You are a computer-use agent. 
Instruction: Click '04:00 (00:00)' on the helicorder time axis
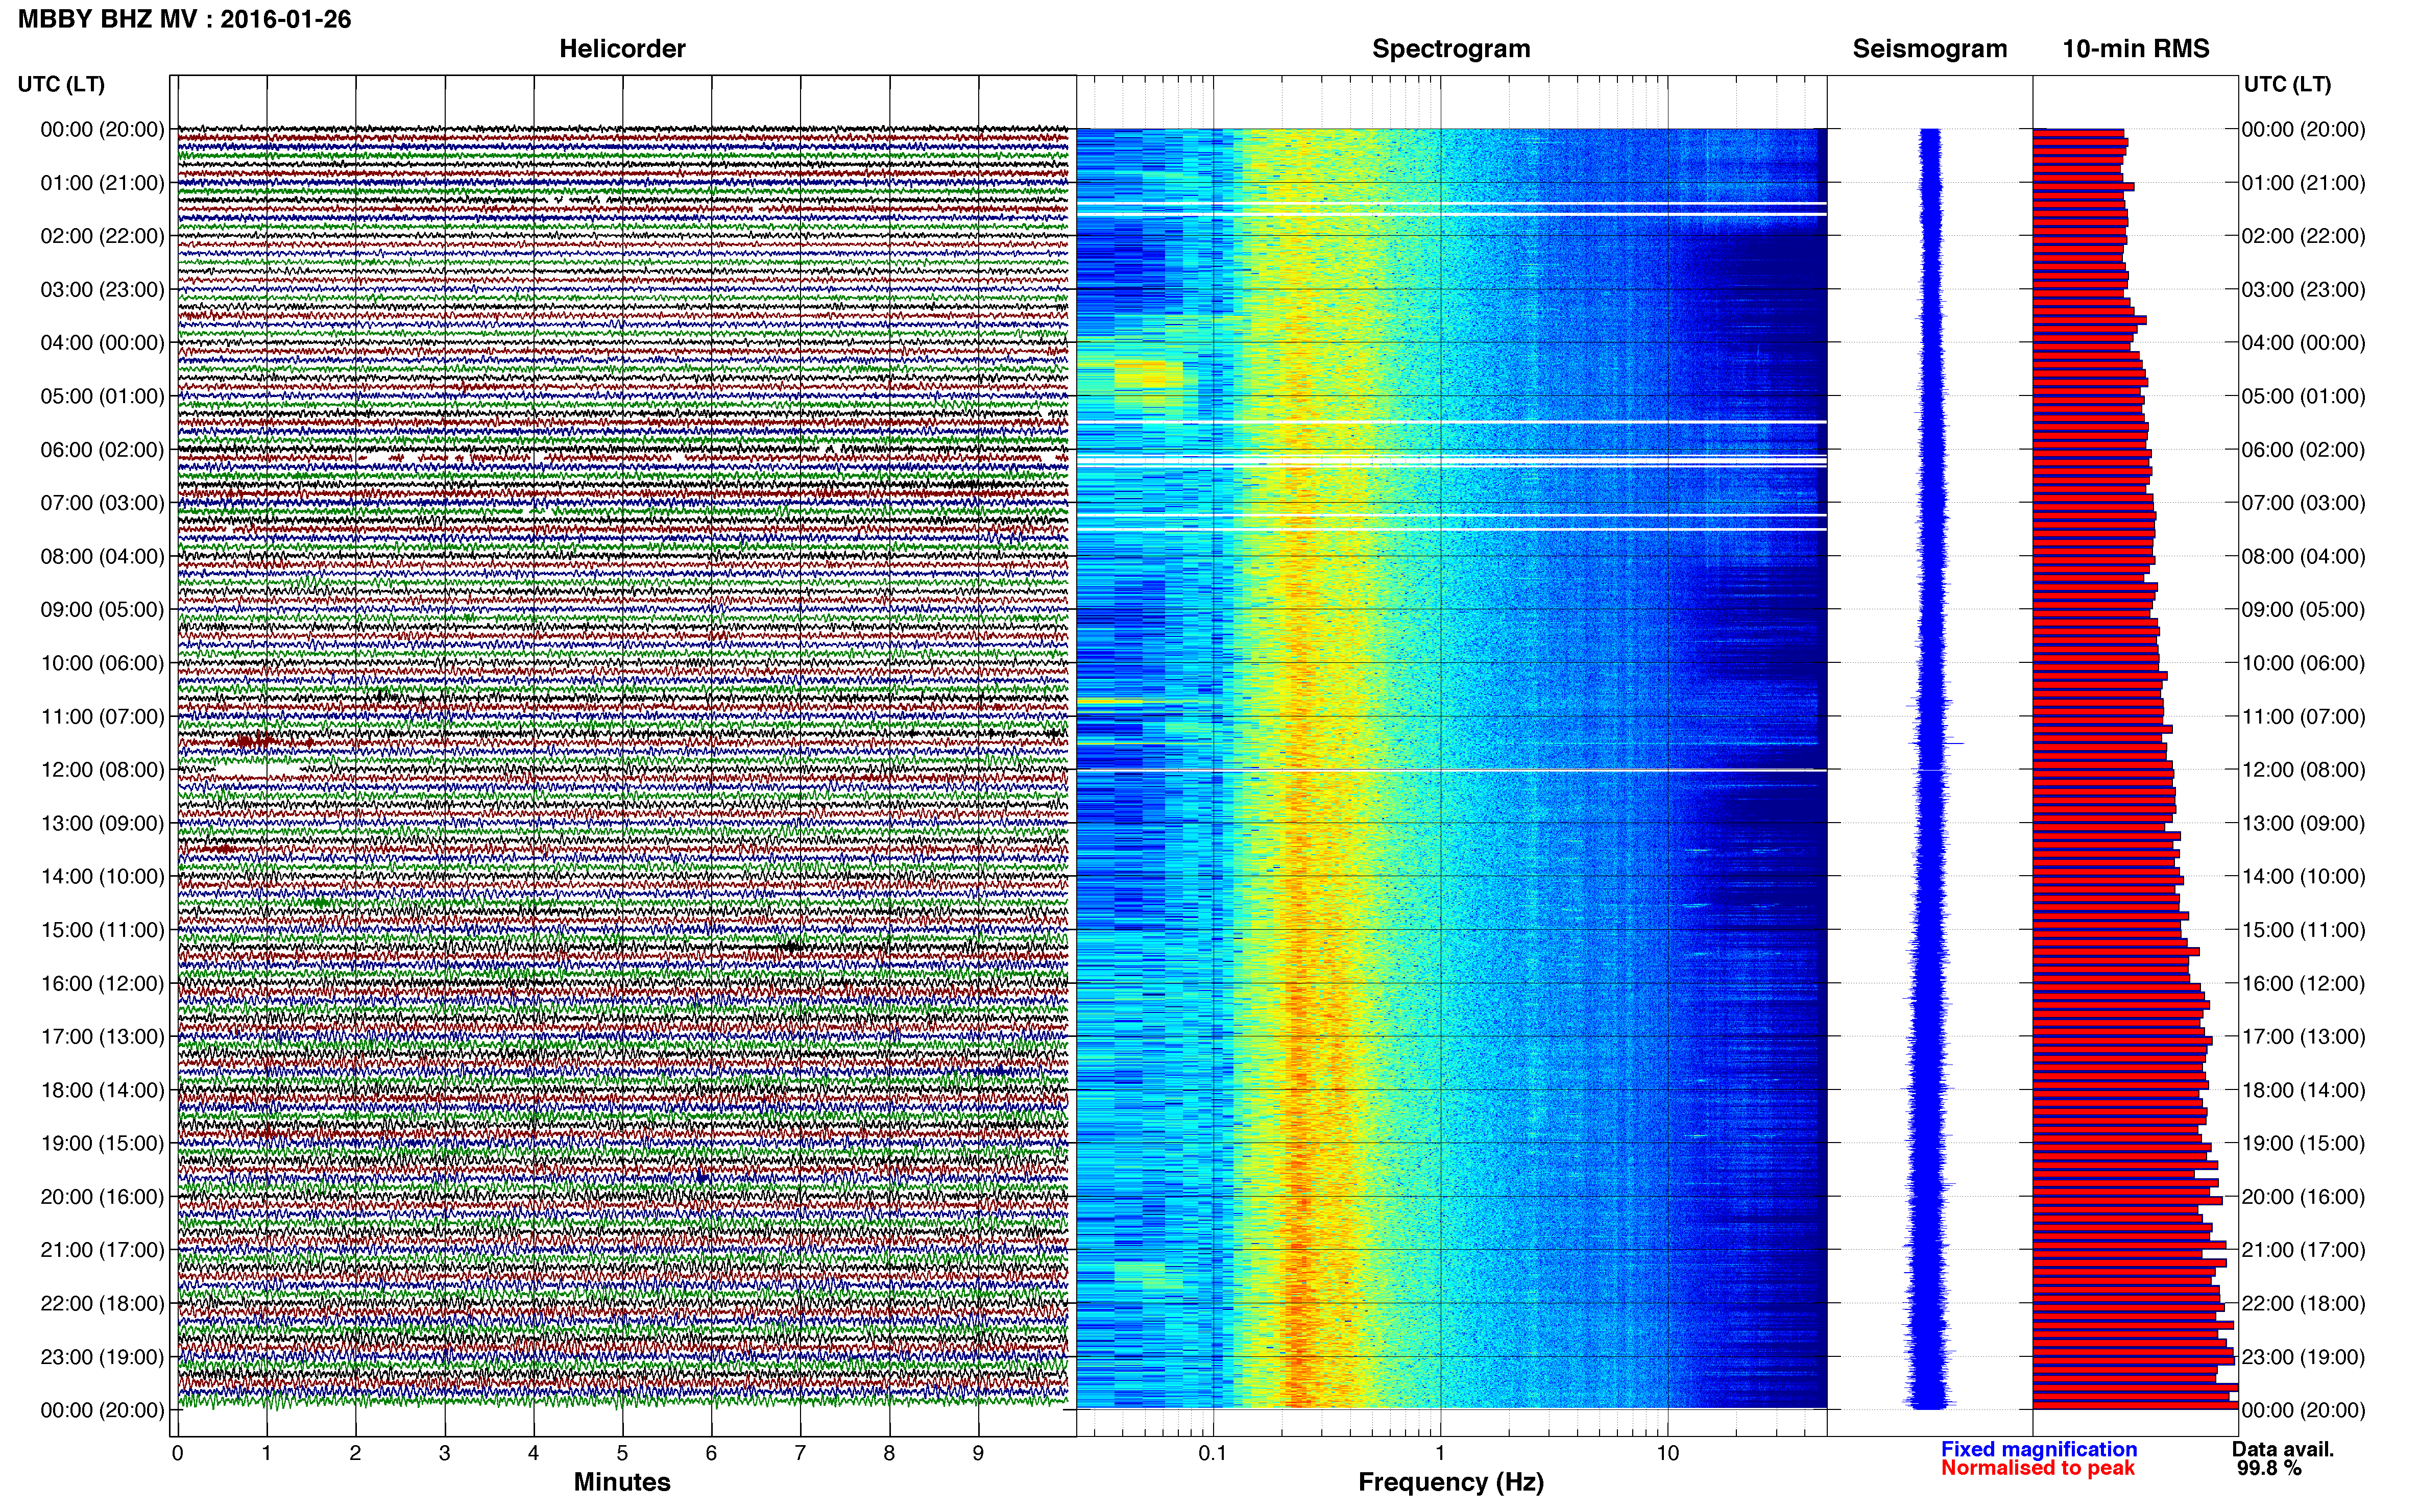pyautogui.click(x=102, y=342)
